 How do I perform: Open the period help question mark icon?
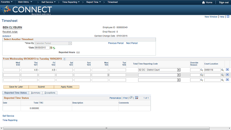65,59
